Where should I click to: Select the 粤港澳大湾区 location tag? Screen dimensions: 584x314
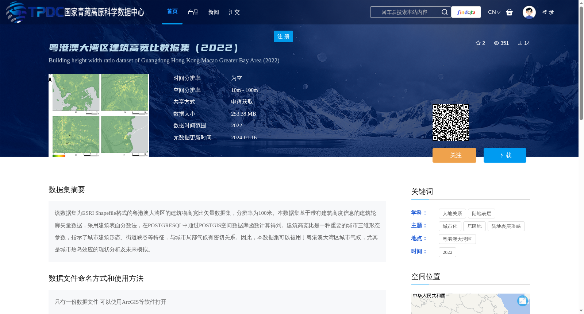click(x=457, y=239)
